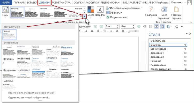194x103 pixels.
Task: Decrease the 8 пт spacing value
Action: [x=133, y=27]
